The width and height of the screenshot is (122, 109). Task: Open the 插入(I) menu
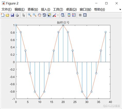pos(46,9)
